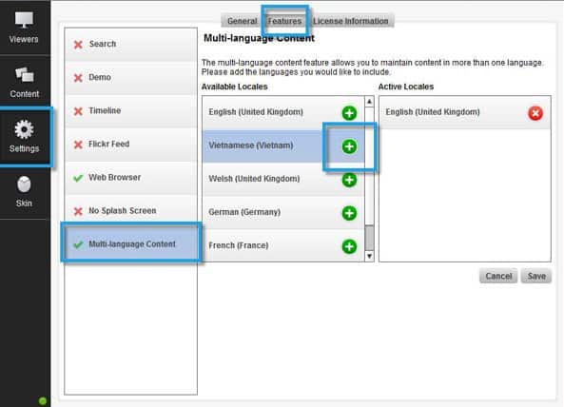Select the Settings gear icon
This screenshot has width=564, height=407.
pos(24,129)
